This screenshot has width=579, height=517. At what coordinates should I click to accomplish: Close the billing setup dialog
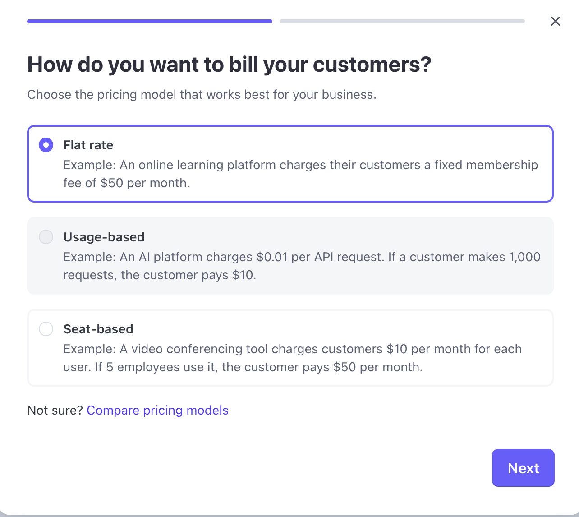coord(555,21)
